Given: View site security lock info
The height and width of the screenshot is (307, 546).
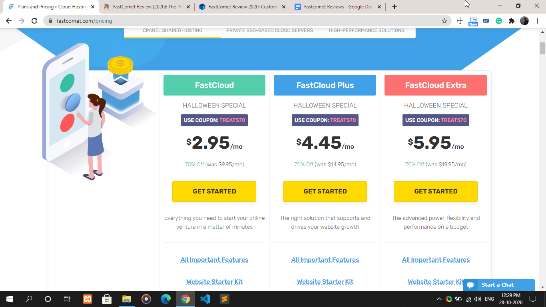Looking at the screenshot, I should (x=50, y=21).
